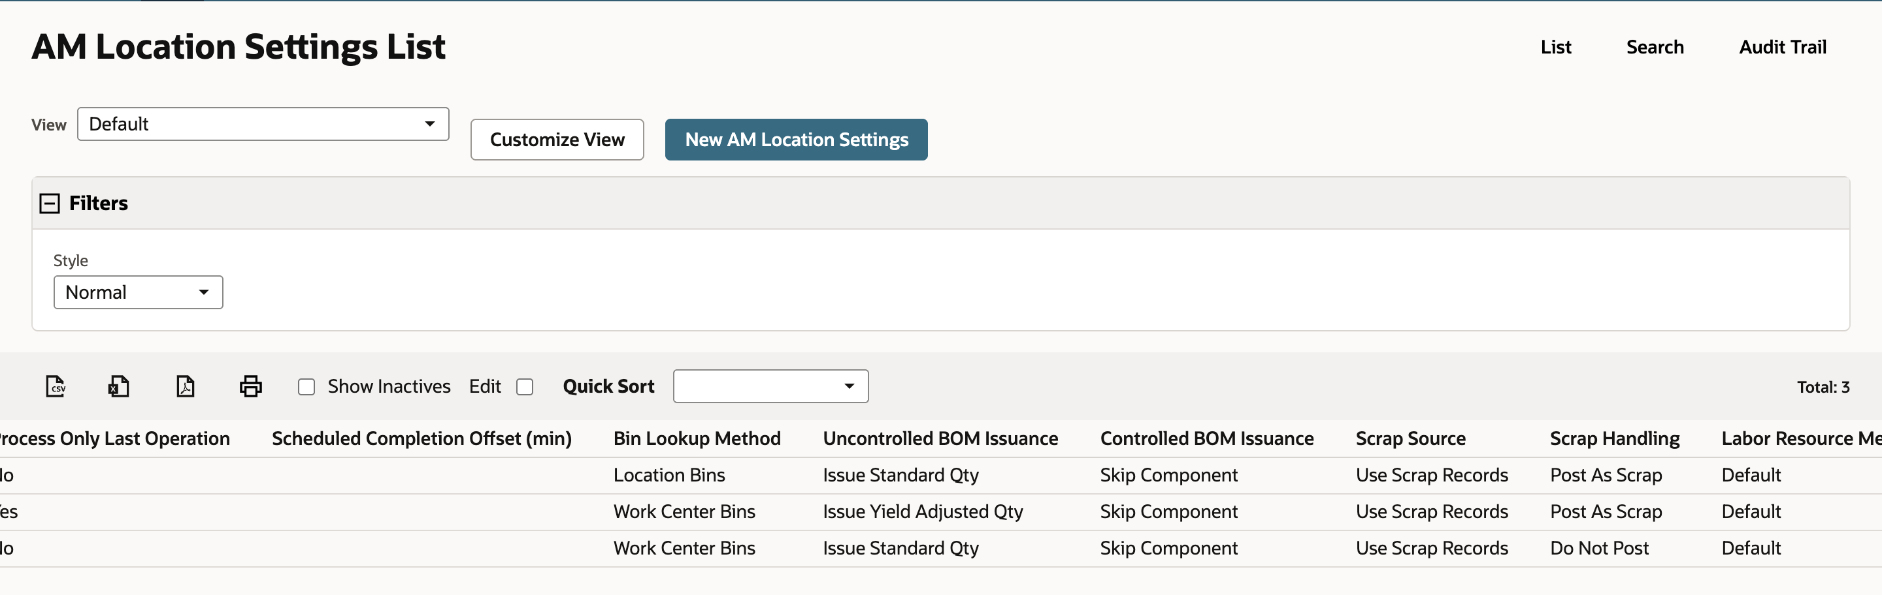
Task: Open the Quick Sort dropdown
Action: pos(771,386)
